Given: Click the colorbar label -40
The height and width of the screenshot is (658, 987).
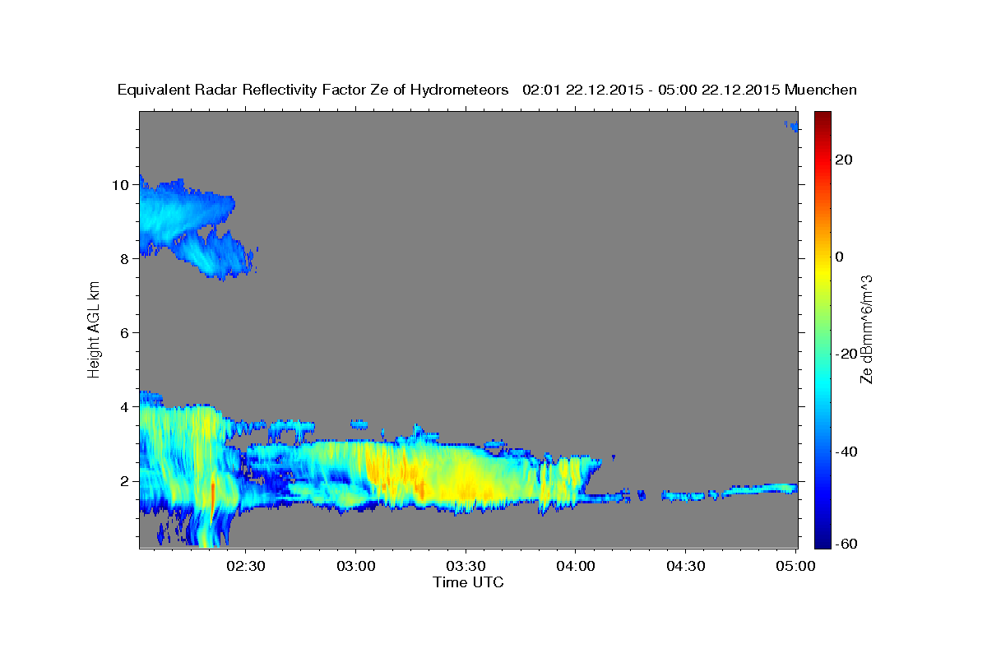Looking at the screenshot, I should [846, 452].
